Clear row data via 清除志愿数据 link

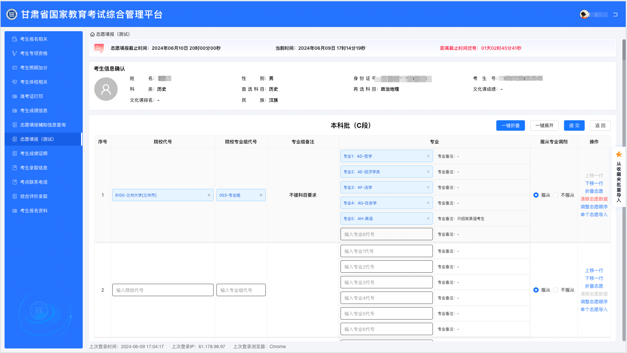pyautogui.click(x=594, y=199)
